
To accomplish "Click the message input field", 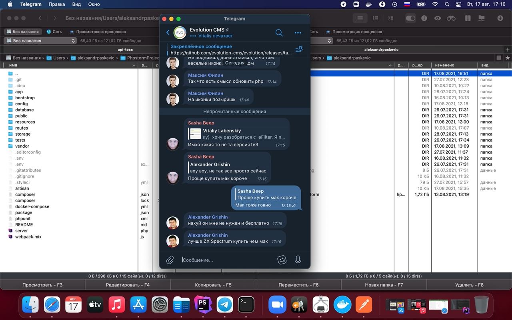I will (228, 260).
